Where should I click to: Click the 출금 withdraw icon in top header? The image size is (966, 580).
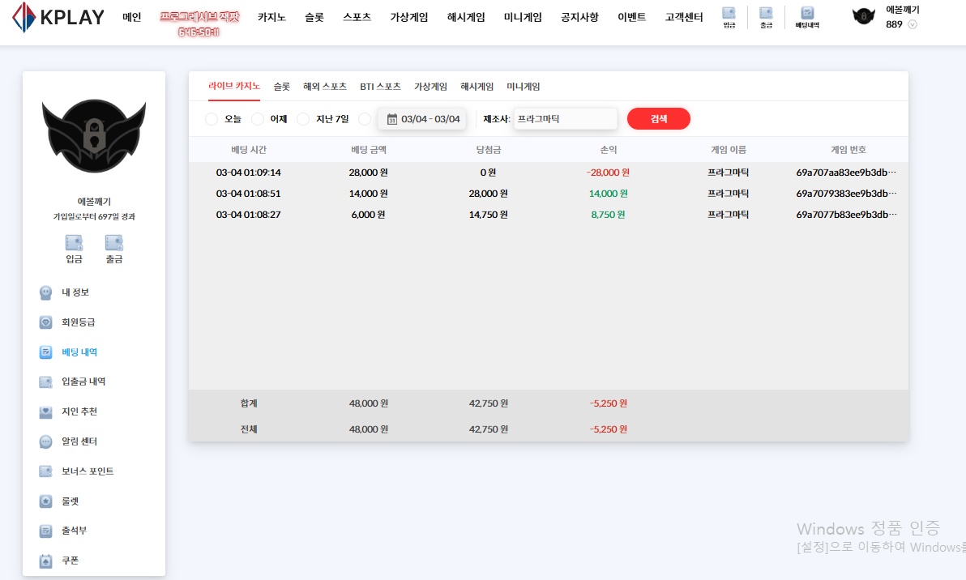pos(766,17)
